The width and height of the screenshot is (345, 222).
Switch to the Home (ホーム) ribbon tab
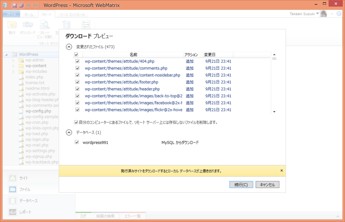29,15
